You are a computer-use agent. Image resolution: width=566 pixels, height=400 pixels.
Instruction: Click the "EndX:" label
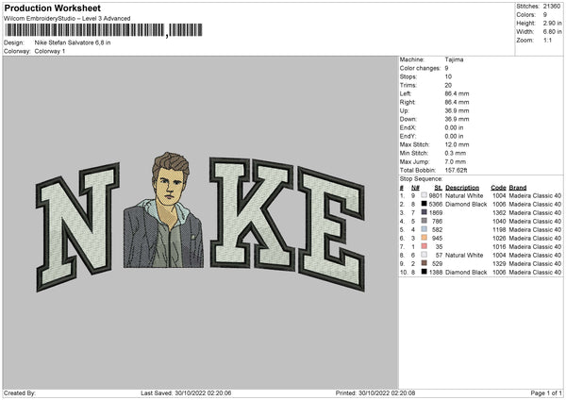point(408,127)
